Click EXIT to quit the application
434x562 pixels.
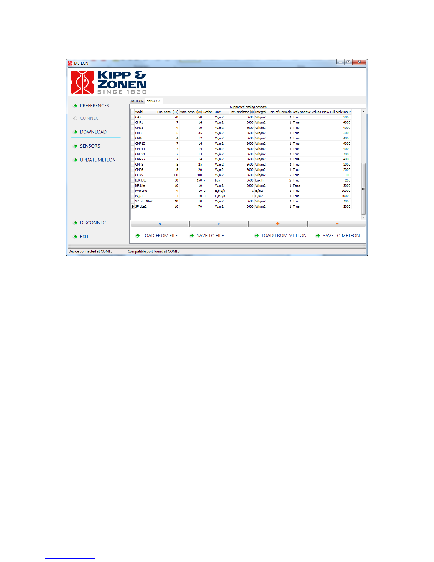(x=84, y=237)
